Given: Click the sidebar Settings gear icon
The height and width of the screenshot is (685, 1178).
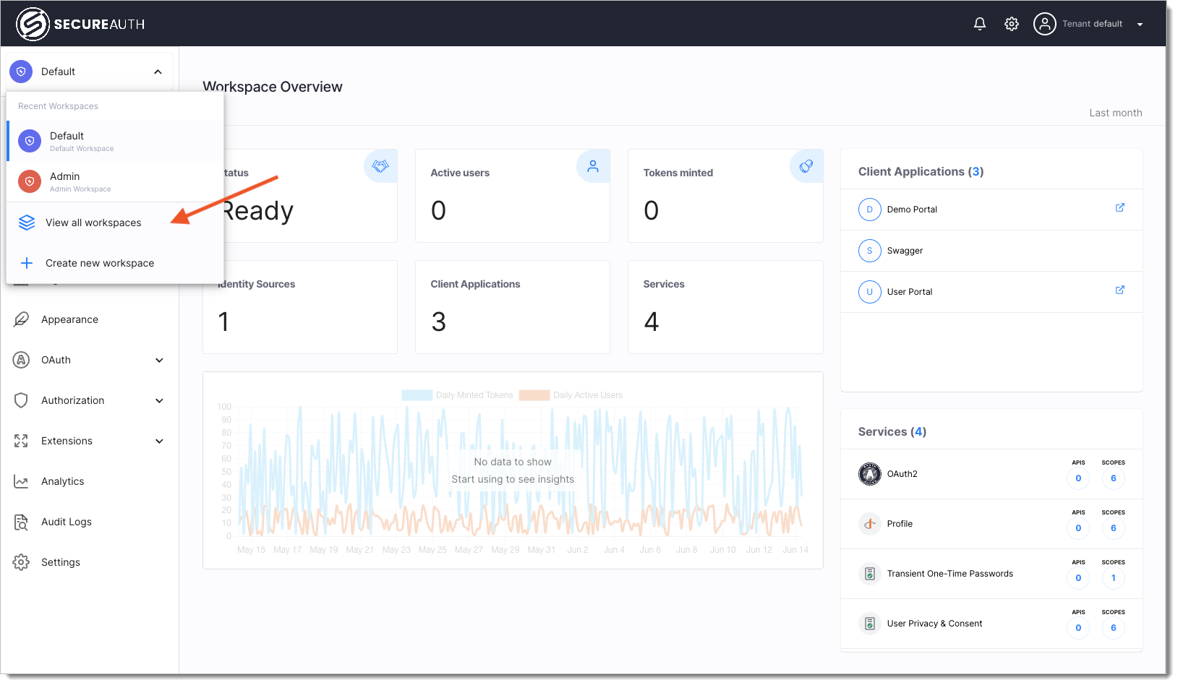Looking at the screenshot, I should click(x=21, y=562).
